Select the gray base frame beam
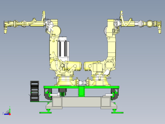Screen dimensions: 165x124 point(81,102)
